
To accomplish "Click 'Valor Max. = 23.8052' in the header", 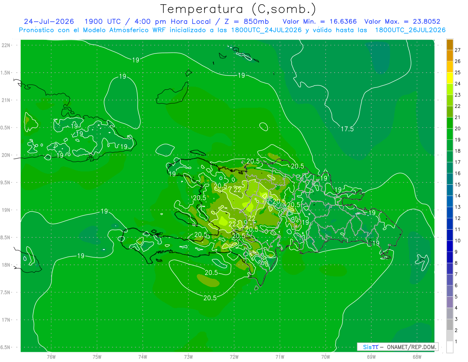I will coord(402,21).
